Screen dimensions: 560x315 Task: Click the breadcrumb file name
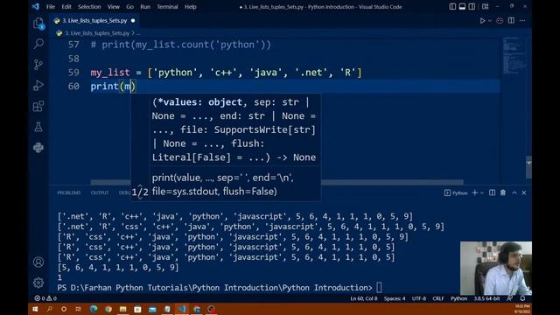97,33
